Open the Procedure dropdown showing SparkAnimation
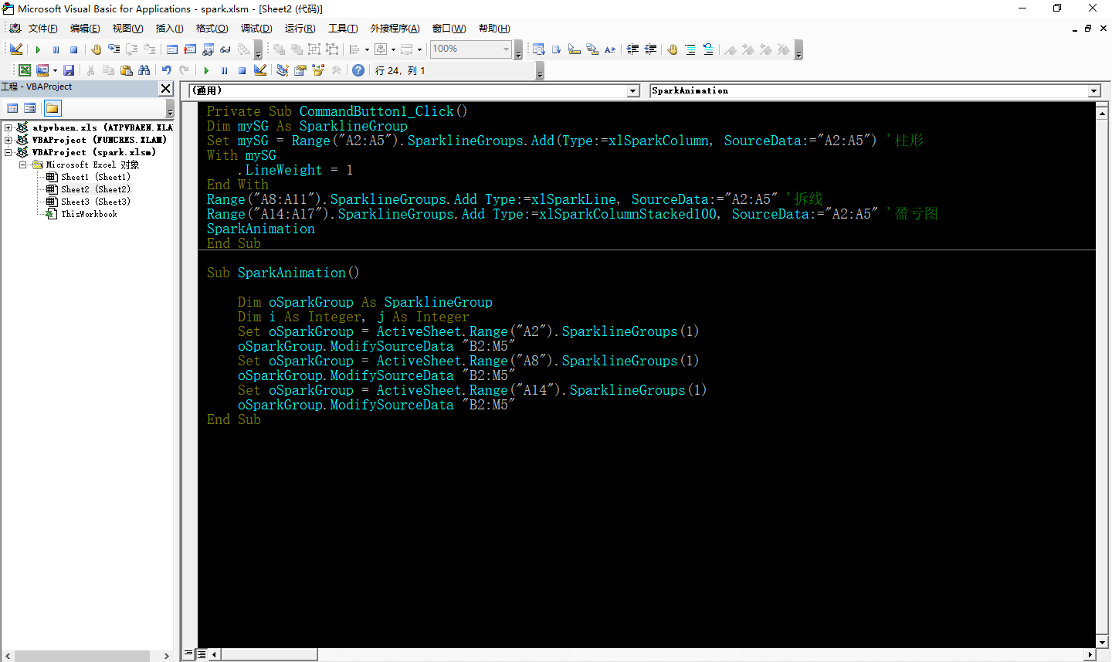This screenshot has height=662, width=1112. [1094, 91]
